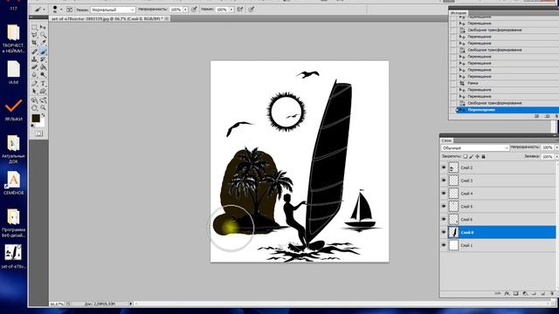Viewport: 559px width, 314px height.
Task: Open the СЕМЕЙНОЕ desktop shortcut
Action: click(14, 182)
